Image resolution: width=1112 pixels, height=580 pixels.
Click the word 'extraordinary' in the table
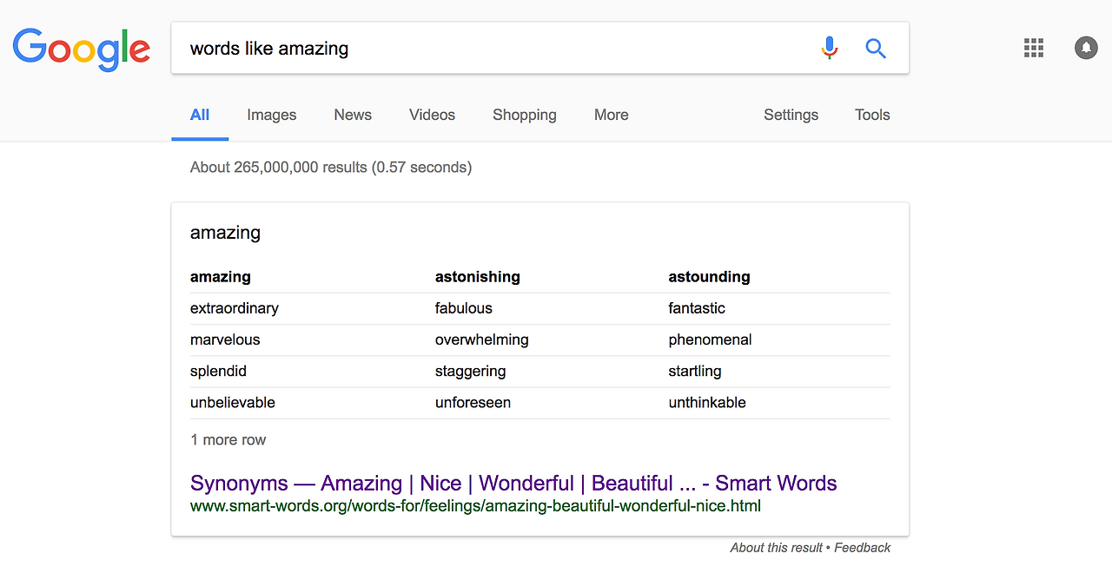click(235, 308)
